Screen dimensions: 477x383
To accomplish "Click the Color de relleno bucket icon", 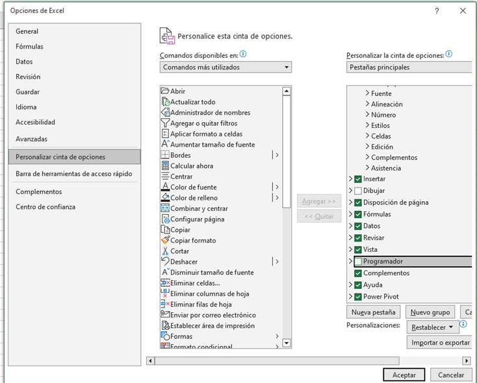I will (165, 197).
